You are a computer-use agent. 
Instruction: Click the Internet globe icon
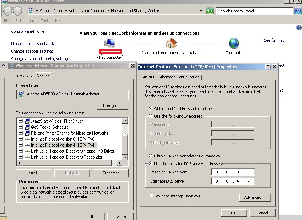234,43
